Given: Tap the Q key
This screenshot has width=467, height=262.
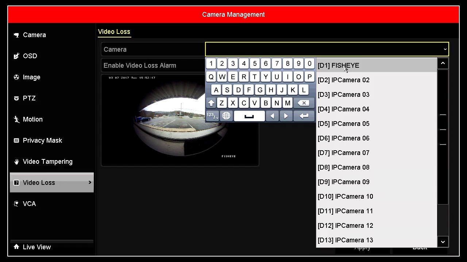Looking at the screenshot, I should (x=211, y=77).
